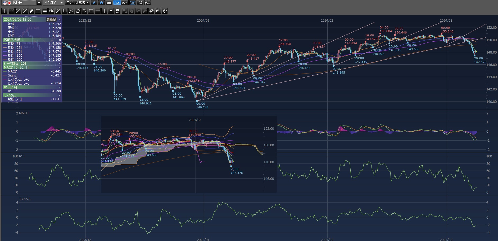Viewport: 498px width, 241px height.
Task: Pick the ellipse drawing tool
Action: point(84,11)
